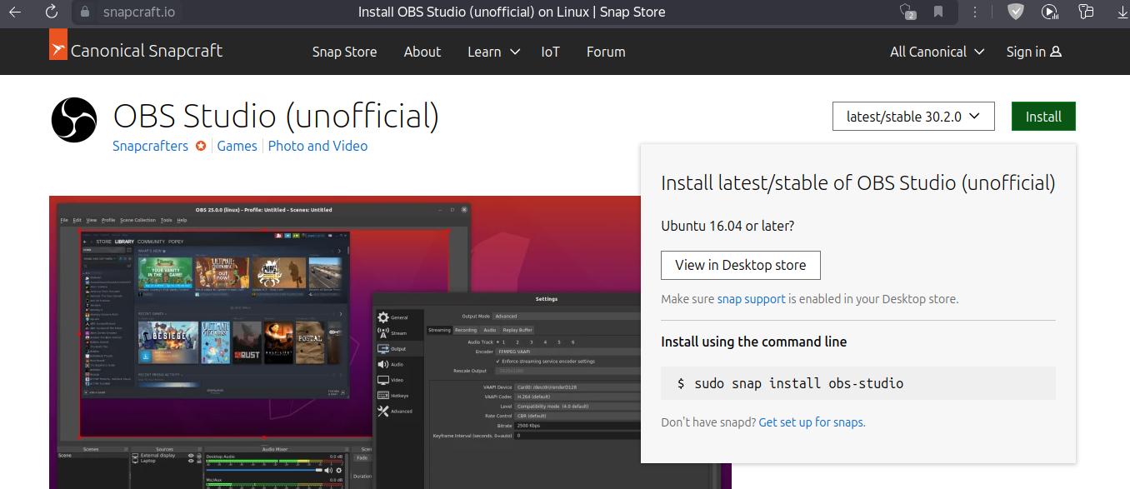Click the Ubuntu 16.04 or later? text

click(x=727, y=226)
